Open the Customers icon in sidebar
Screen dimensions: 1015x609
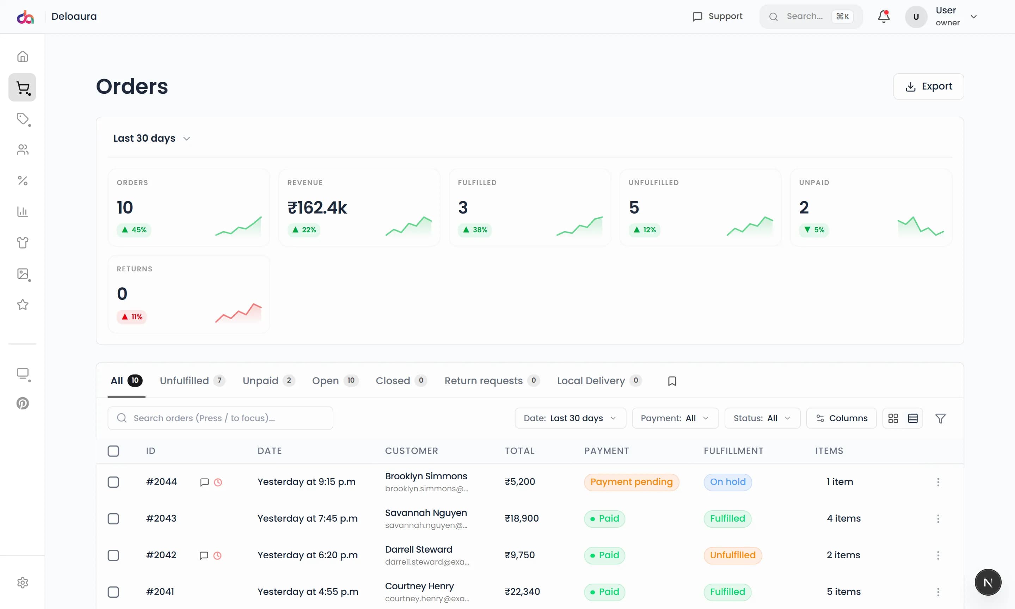click(x=22, y=149)
